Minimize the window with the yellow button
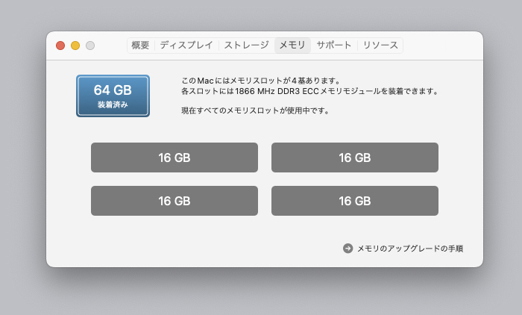 pyautogui.click(x=75, y=46)
